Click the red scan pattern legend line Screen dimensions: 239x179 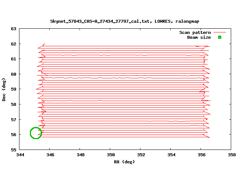220,32
